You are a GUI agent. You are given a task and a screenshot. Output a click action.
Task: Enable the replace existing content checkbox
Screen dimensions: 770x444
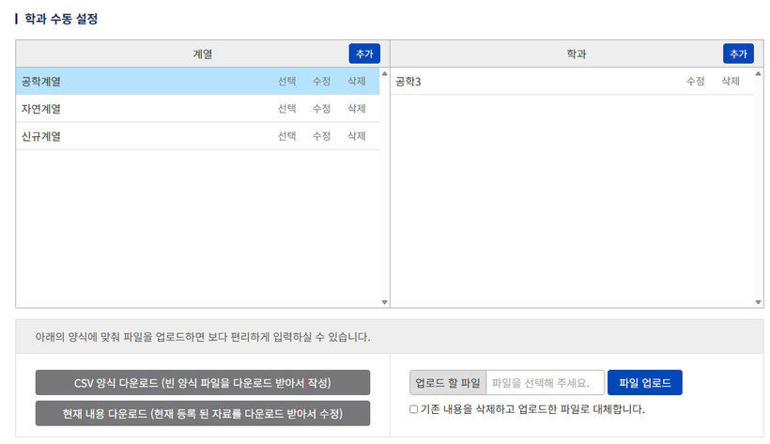point(414,409)
